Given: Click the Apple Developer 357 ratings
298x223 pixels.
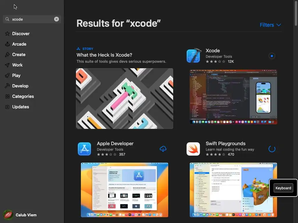Looking at the screenshot, I should 111,154.
